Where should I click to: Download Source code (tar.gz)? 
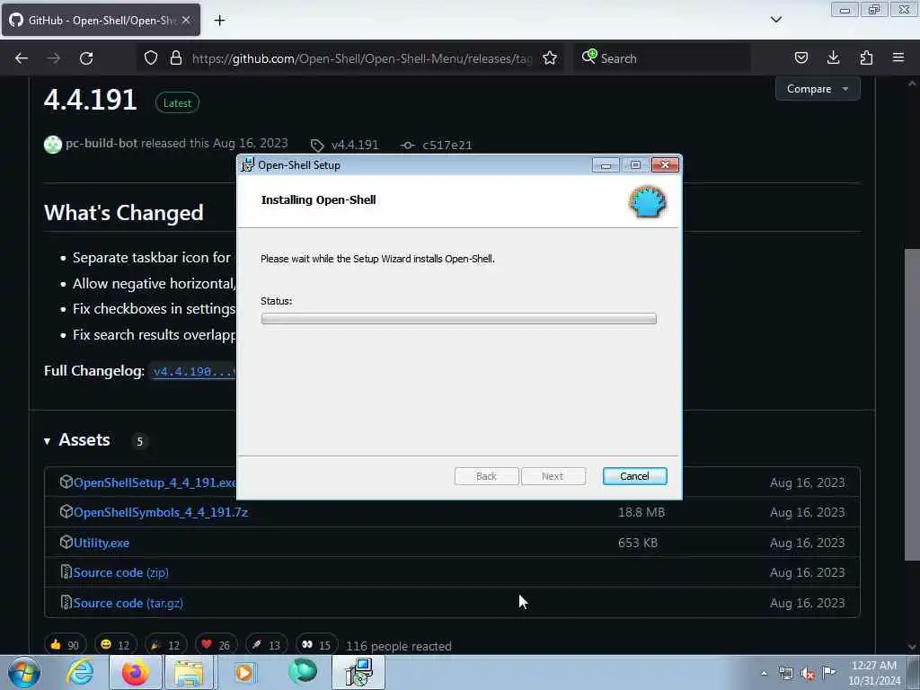[128, 603]
